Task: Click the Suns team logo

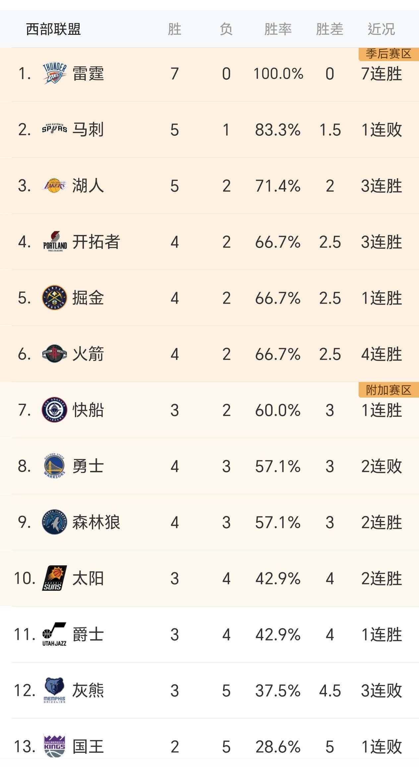Action: click(54, 577)
